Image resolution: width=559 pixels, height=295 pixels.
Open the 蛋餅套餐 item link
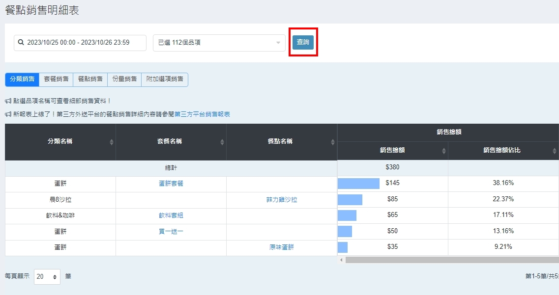click(x=171, y=183)
